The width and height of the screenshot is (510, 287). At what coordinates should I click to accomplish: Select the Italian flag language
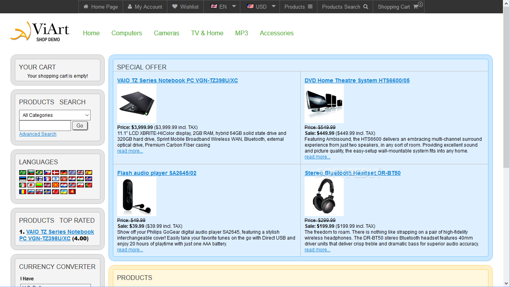(23, 185)
